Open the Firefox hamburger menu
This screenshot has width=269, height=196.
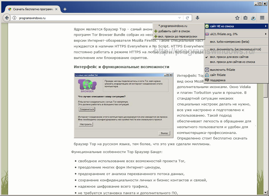tap(262, 18)
